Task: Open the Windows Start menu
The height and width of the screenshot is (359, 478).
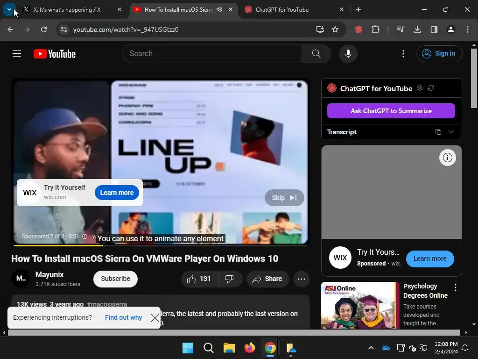Action: tap(188, 348)
